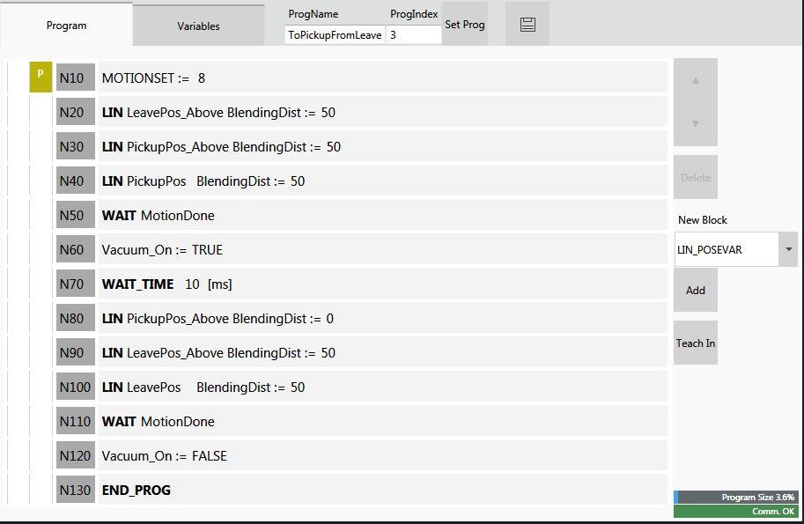Select the N70 WAIT_TIME line
The image size is (804, 524).
[383, 284]
